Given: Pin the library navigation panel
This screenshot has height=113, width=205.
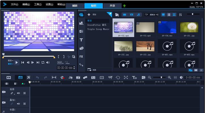Looking at the screenshot, I should (x=110, y=14).
